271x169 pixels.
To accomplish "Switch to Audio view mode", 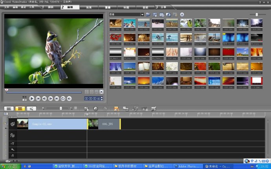I will tap(31, 108).
